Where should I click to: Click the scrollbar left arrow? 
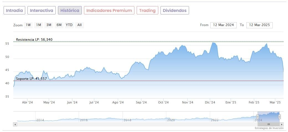pos(15,124)
